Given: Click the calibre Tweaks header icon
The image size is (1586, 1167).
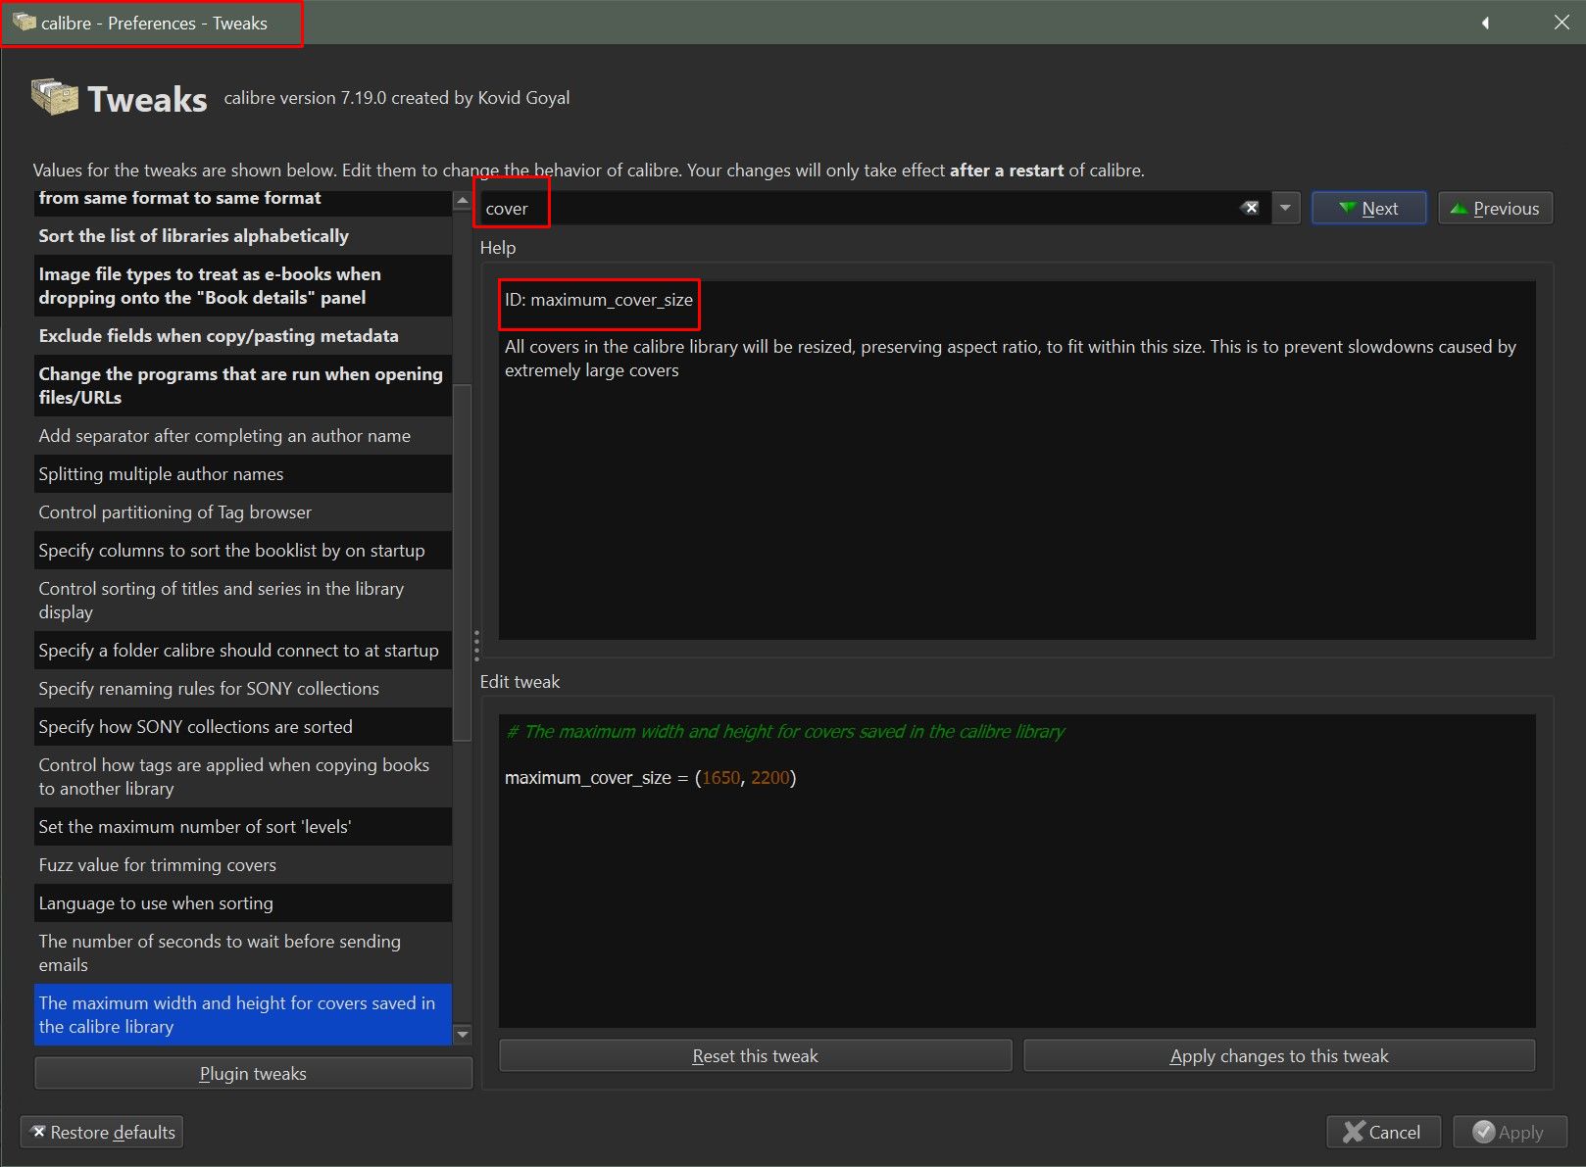Looking at the screenshot, I should tap(55, 97).
